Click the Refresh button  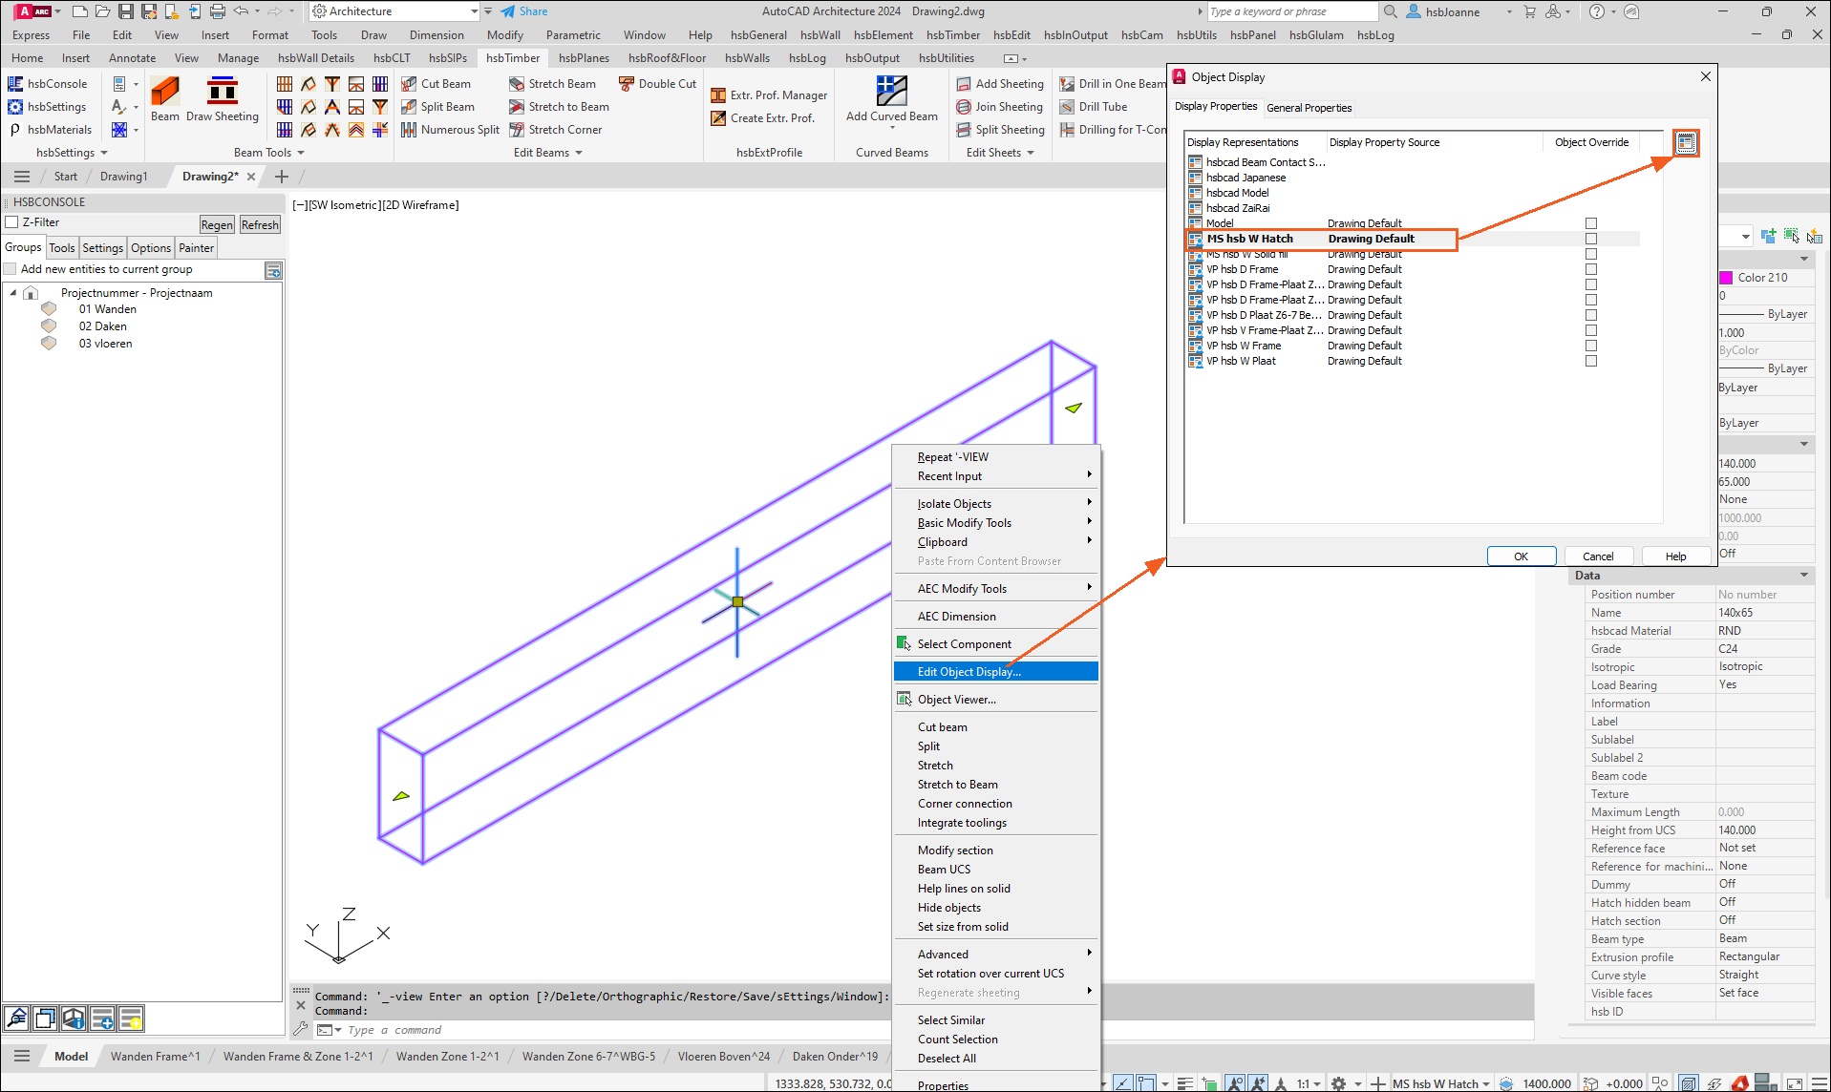pyautogui.click(x=260, y=225)
